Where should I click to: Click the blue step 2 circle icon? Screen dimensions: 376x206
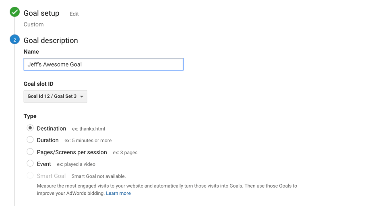14,40
